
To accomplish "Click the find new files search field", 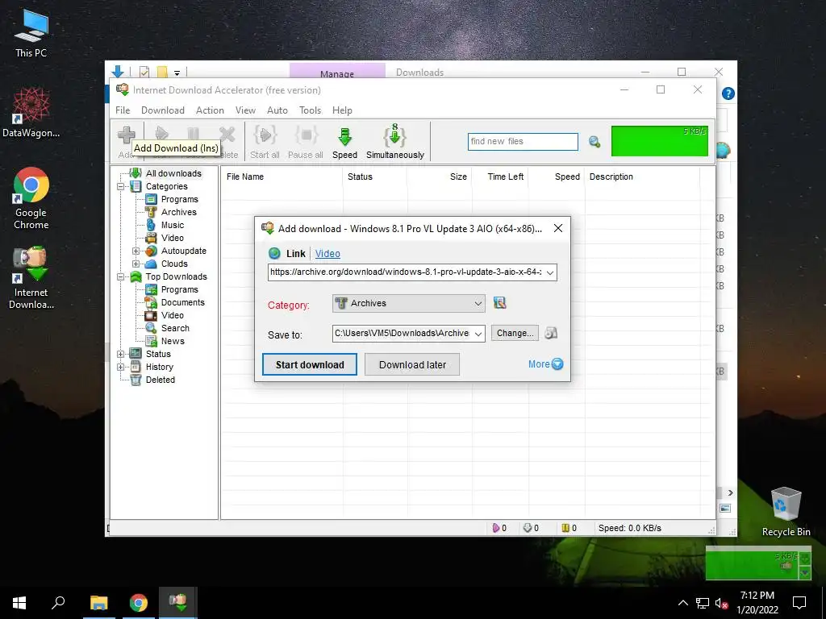I will 523,141.
